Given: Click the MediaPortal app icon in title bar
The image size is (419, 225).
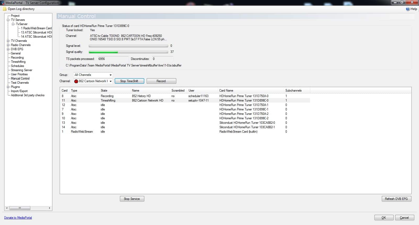Looking at the screenshot, I should point(2,3).
